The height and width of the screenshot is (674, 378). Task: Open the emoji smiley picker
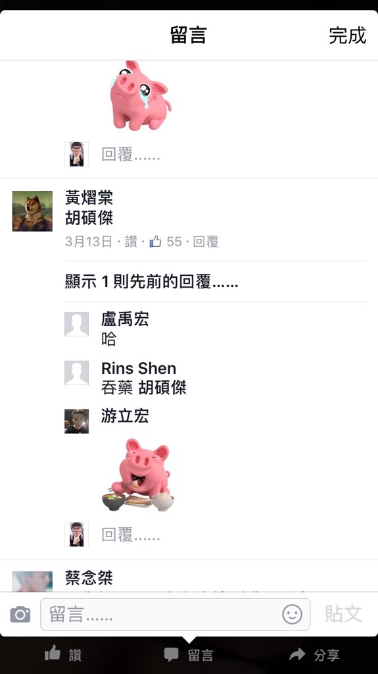292,614
